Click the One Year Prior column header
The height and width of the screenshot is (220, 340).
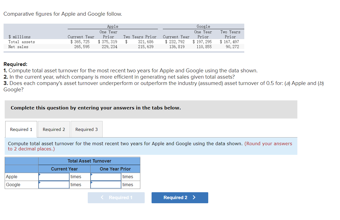coord(115,169)
